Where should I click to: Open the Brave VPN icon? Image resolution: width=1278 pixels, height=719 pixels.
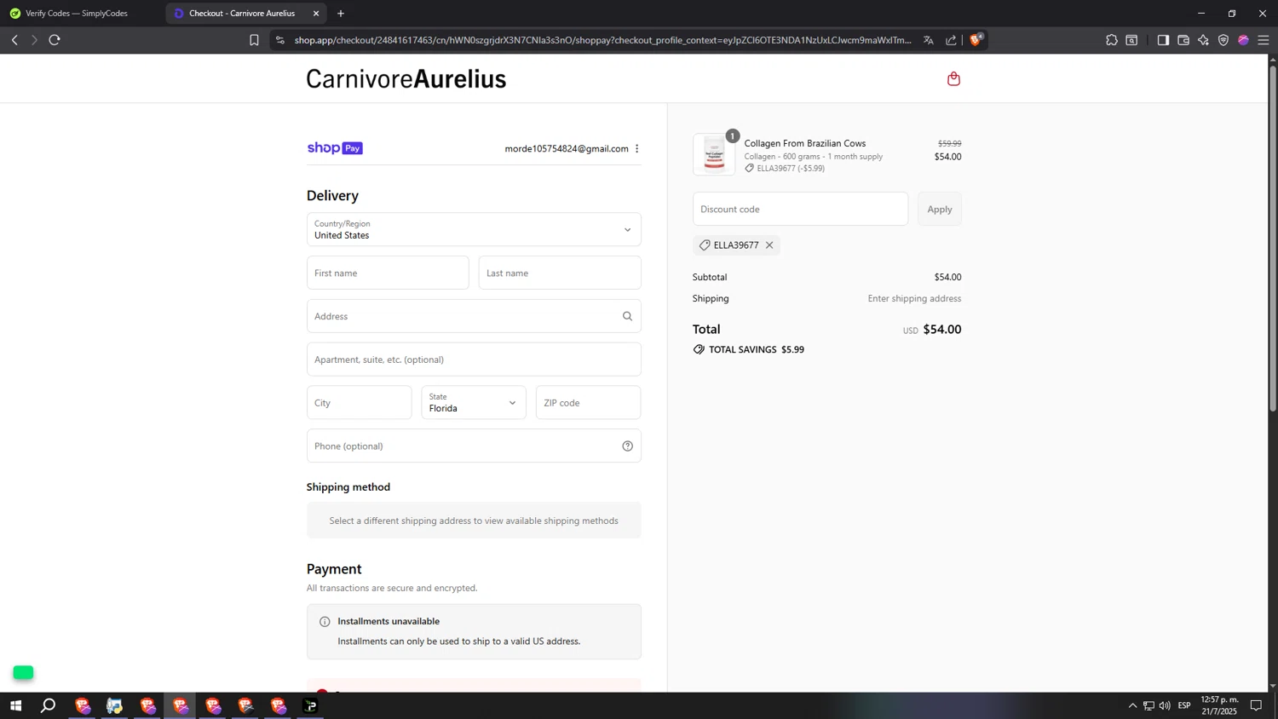[1223, 40]
